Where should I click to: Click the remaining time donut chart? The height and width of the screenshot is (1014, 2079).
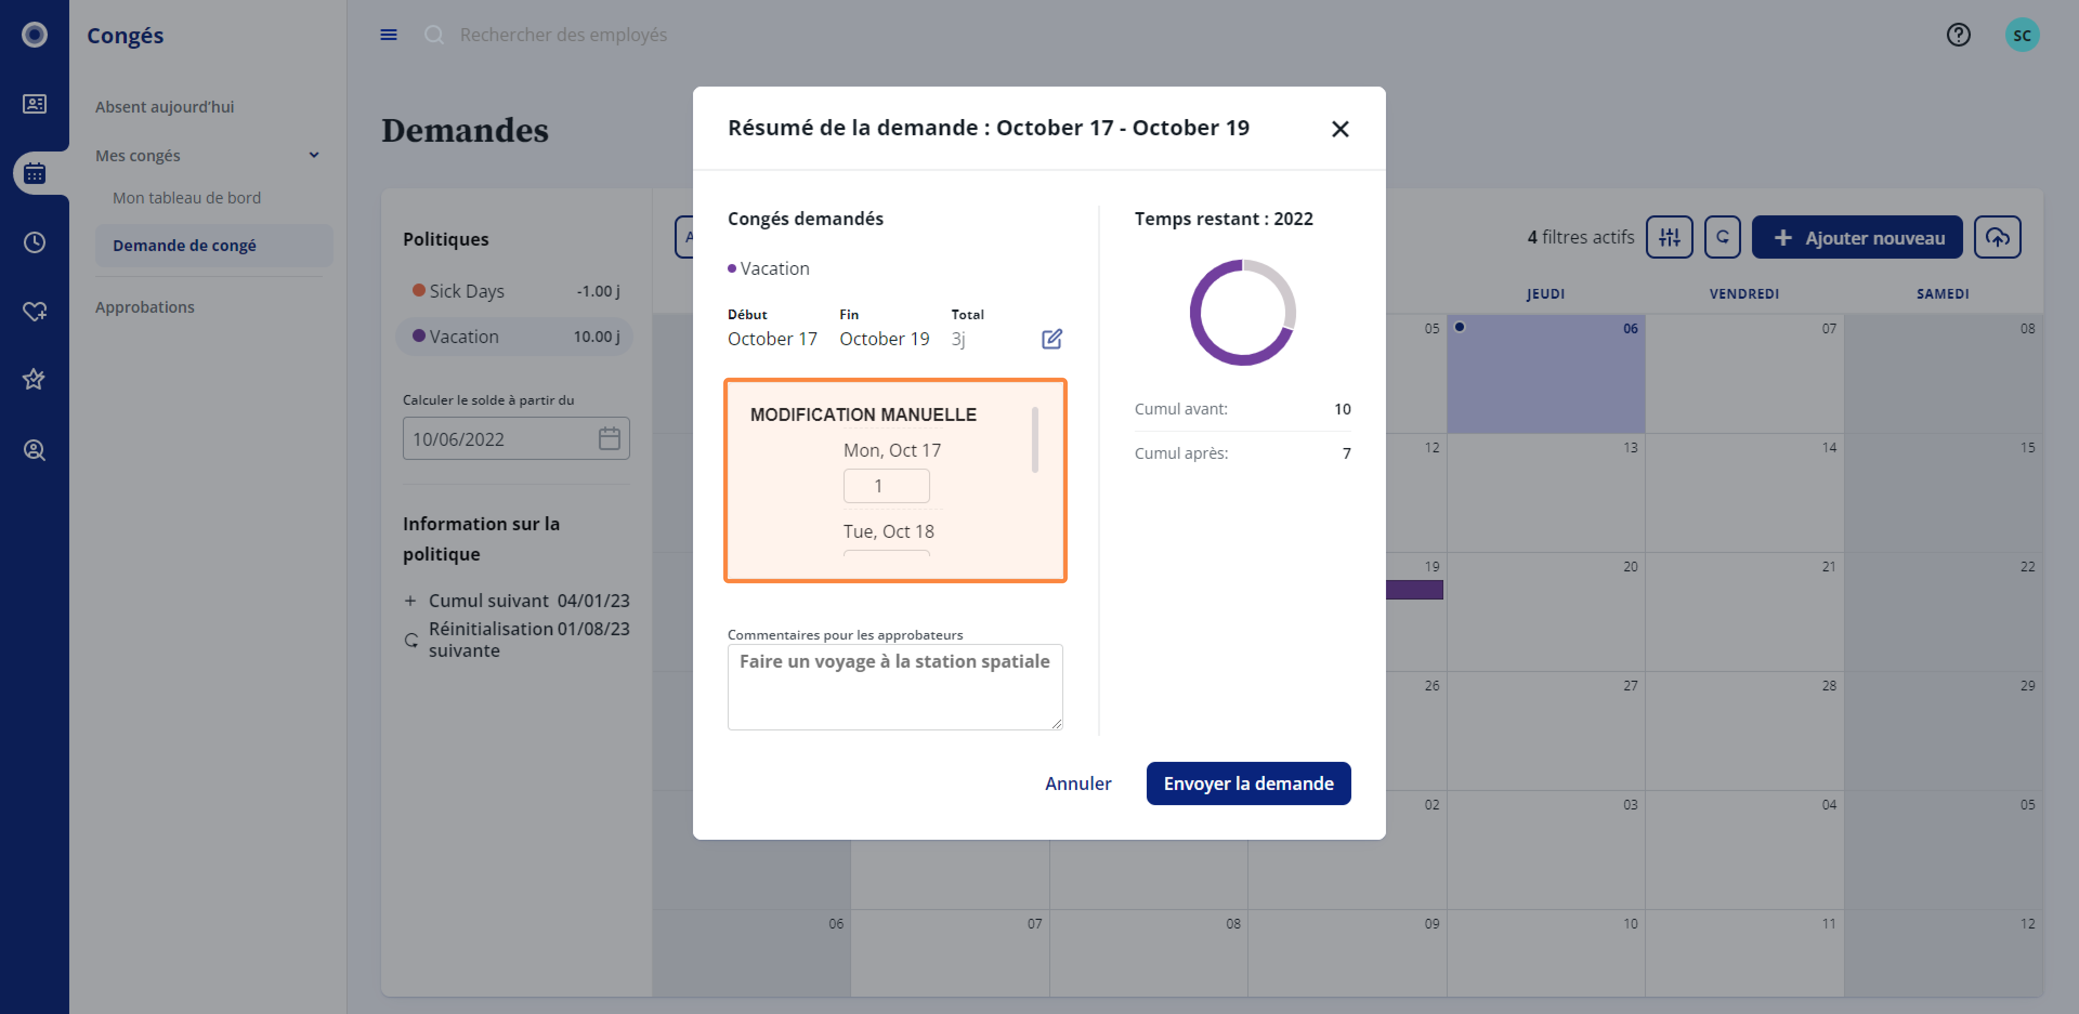[x=1243, y=312]
